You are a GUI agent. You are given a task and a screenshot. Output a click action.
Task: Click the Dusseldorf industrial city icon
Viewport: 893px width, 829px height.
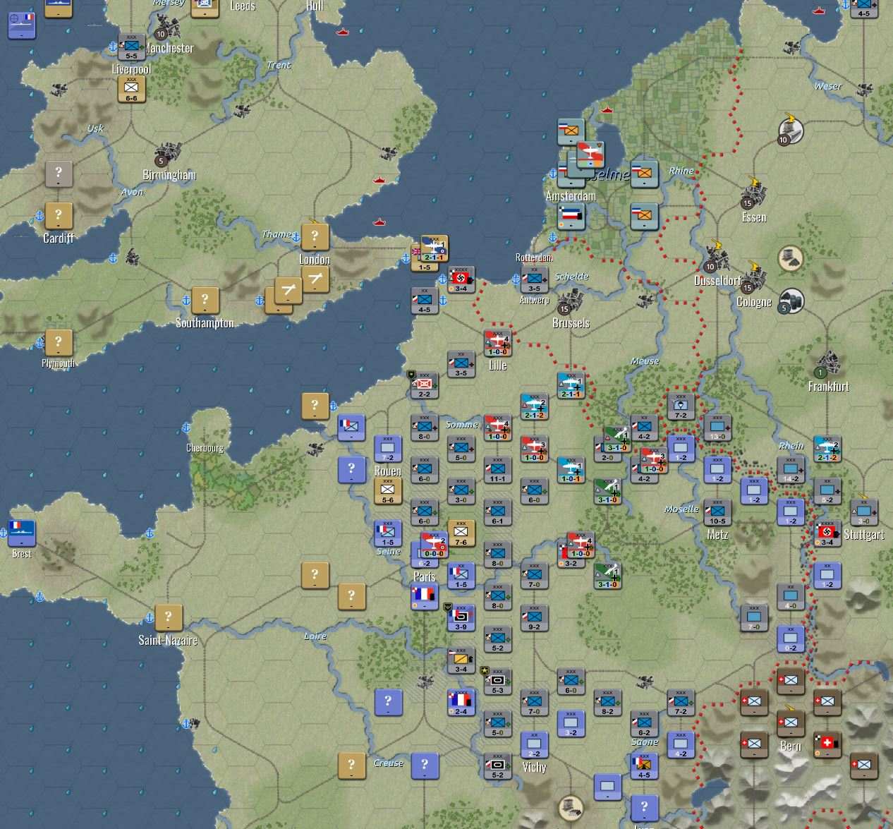tap(717, 258)
